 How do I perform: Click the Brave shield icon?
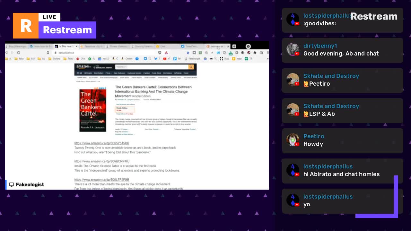160,53
